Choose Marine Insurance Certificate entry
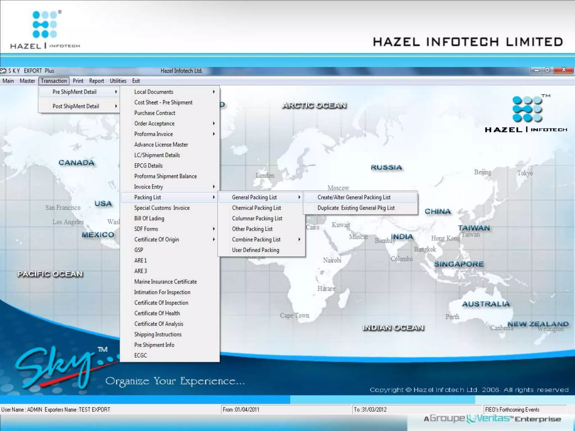The width and height of the screenshot is (575, 431). click(165, 281)
